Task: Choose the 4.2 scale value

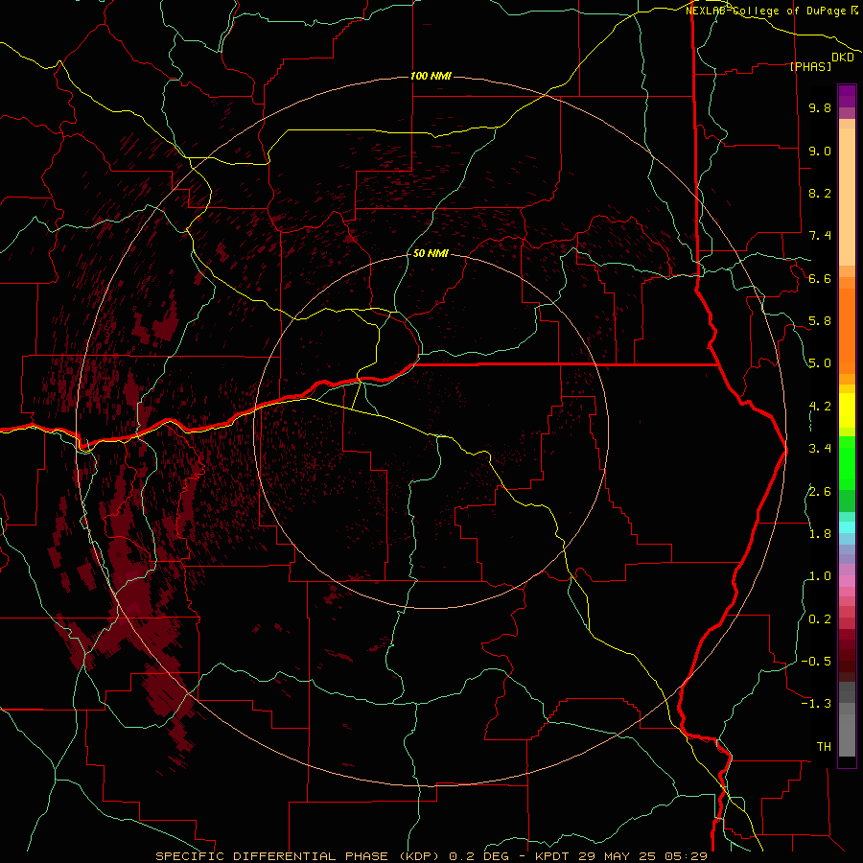Action: pos(820,407)
